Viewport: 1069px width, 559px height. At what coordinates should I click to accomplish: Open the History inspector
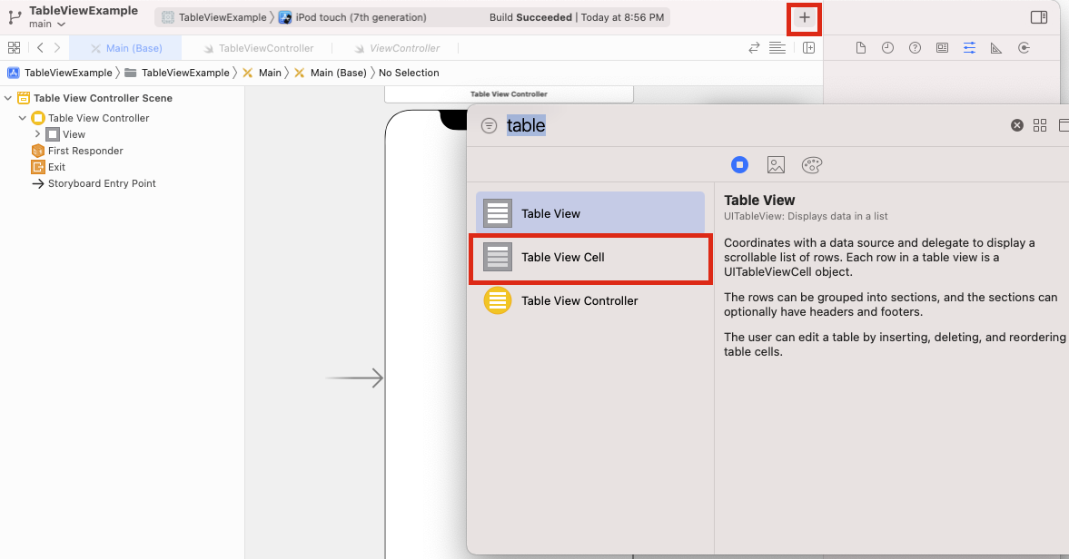click(887, 48)
